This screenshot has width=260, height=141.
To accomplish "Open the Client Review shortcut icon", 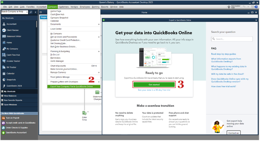I will [4, 30].
